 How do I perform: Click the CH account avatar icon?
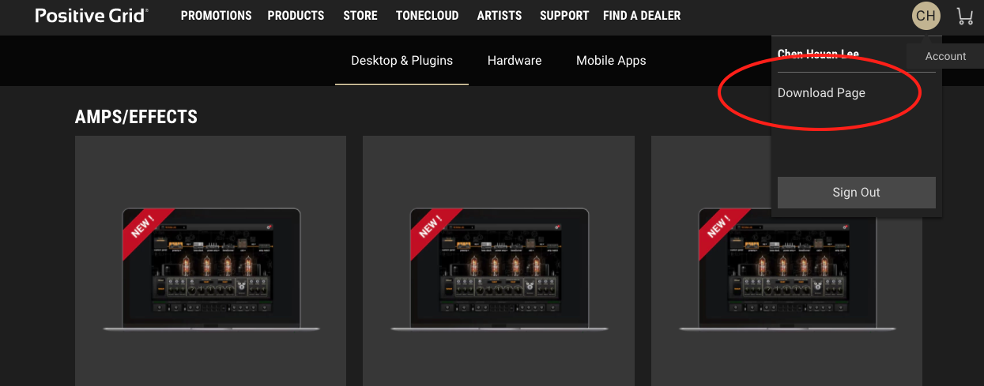tap(926, 16)
